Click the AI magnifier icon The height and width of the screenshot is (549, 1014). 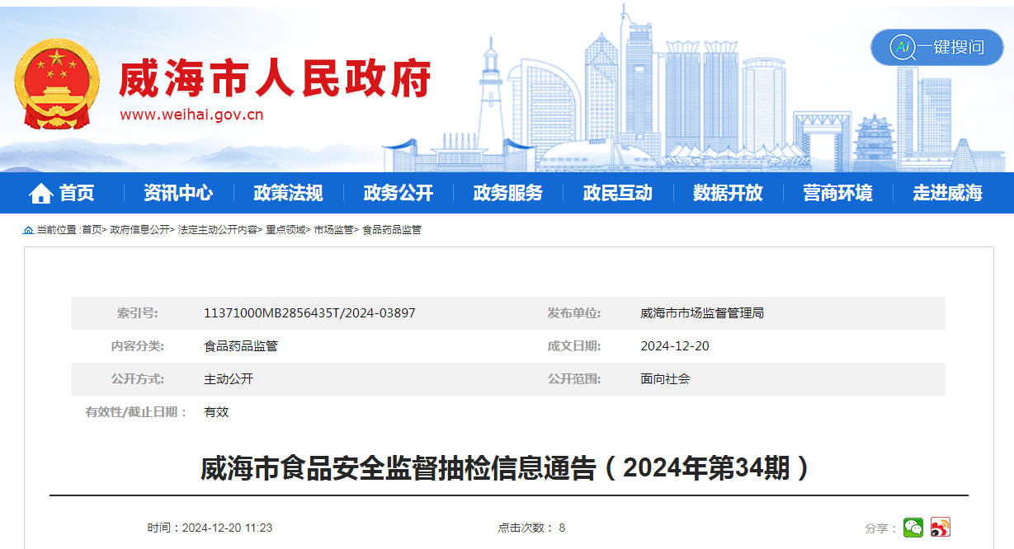903,47
